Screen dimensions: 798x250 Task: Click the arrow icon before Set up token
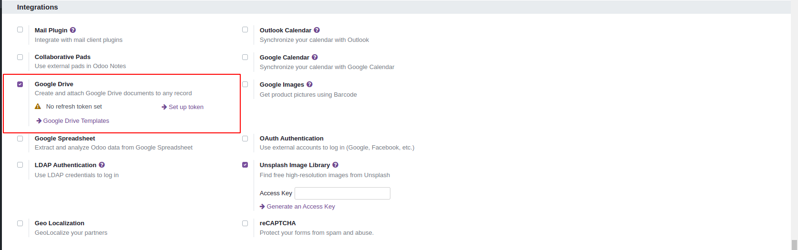click(164, 107)
